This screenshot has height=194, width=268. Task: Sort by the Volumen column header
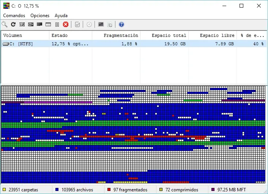(25, 35)
